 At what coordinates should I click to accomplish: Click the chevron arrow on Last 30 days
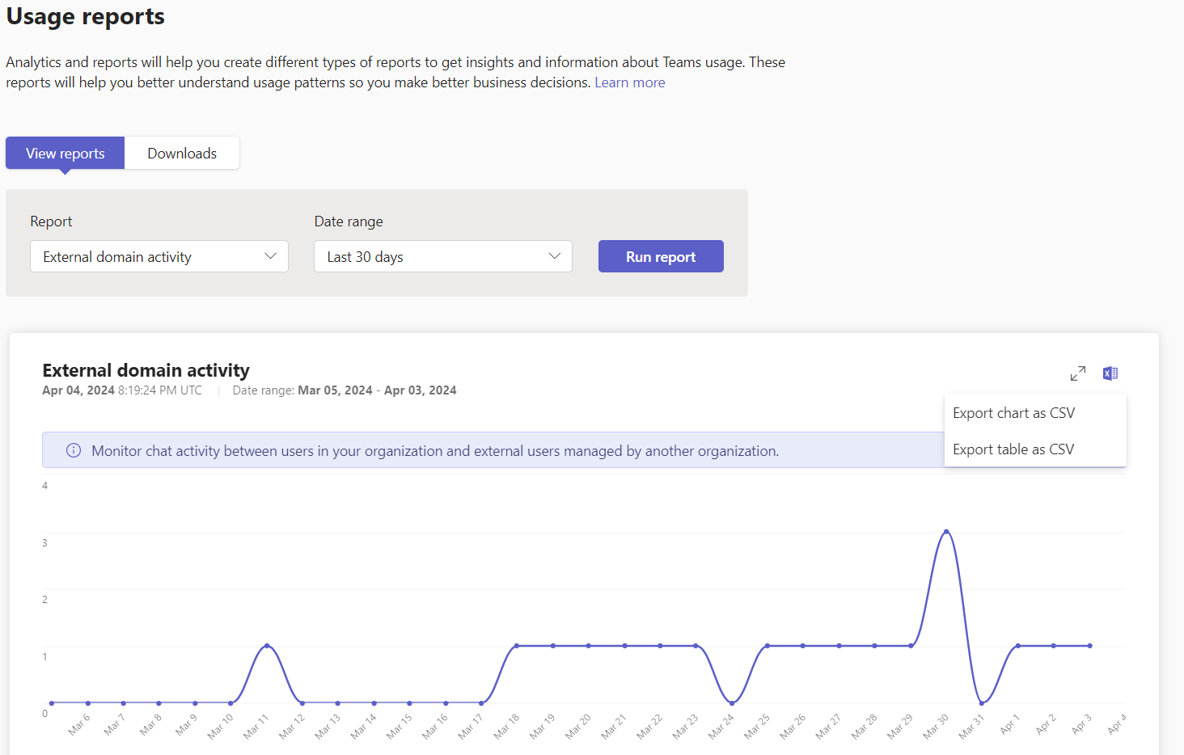tap(555, 256)
